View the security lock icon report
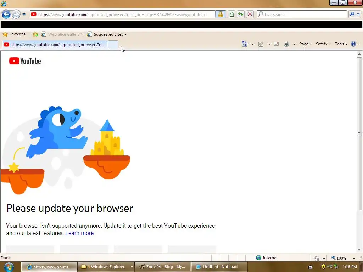Screen dimensions: 363x272 click(x=220, y=14)
